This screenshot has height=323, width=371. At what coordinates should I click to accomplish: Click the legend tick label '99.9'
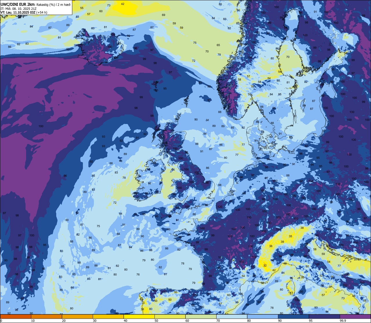point(343,321)
